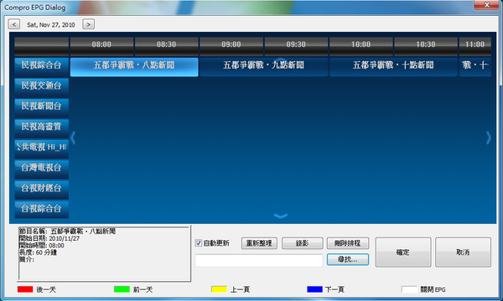Click the 錄影 record button
Image resolution: width=503 pixels, height=301 pixels.
pos(302,243)
